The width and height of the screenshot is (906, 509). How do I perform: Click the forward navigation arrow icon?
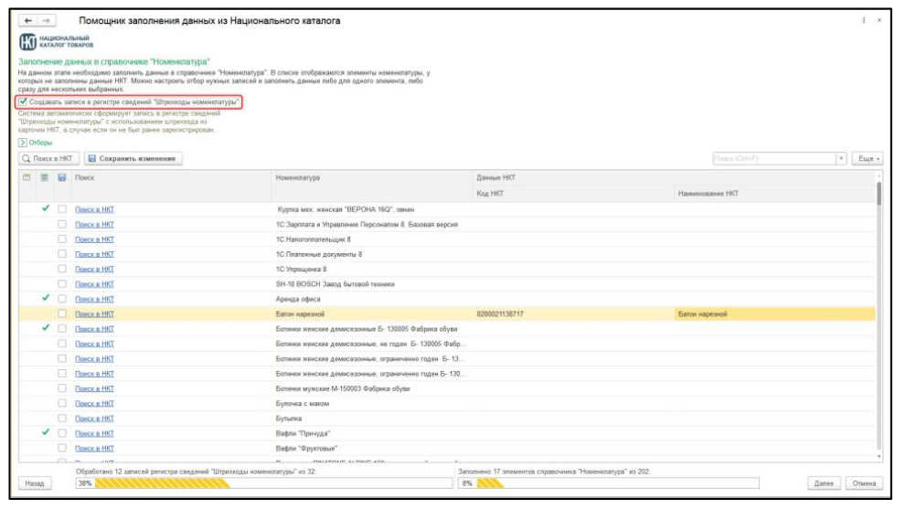45,21
